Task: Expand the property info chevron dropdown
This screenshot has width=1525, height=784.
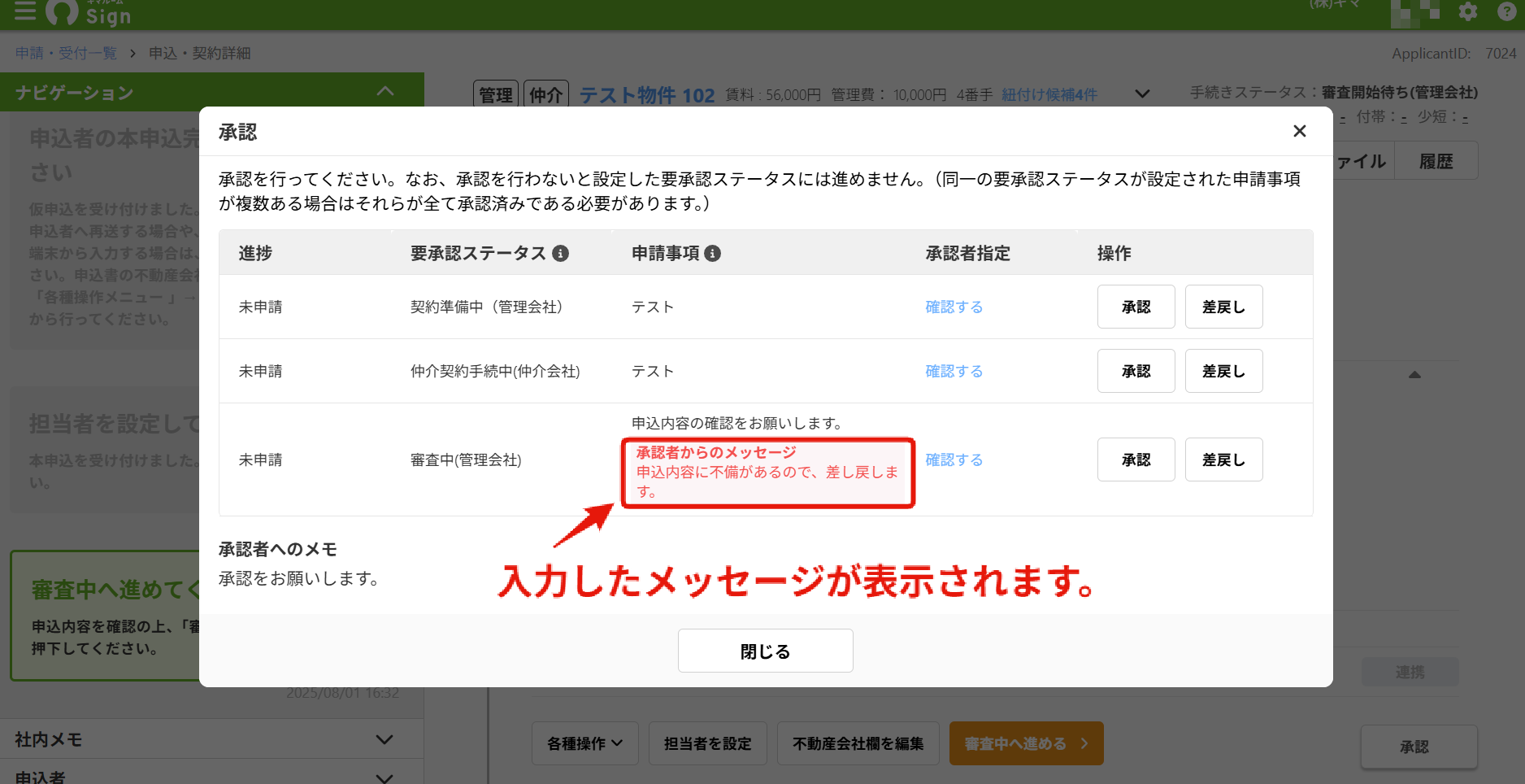Action: click(1142, 94)
